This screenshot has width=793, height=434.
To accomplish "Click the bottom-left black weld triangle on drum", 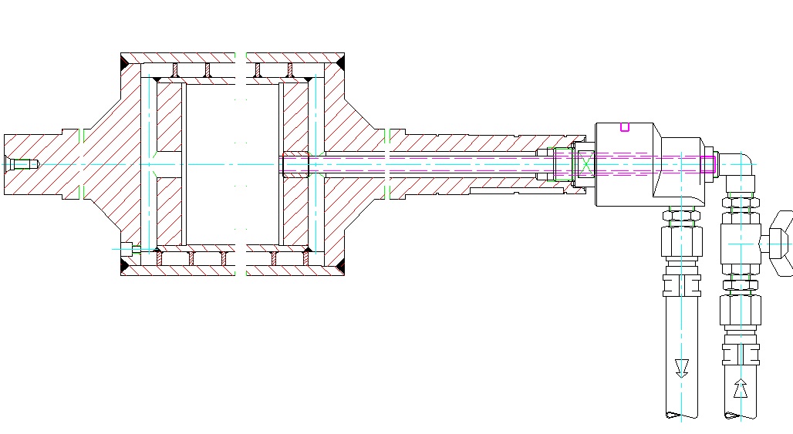I will click(126, 267).
